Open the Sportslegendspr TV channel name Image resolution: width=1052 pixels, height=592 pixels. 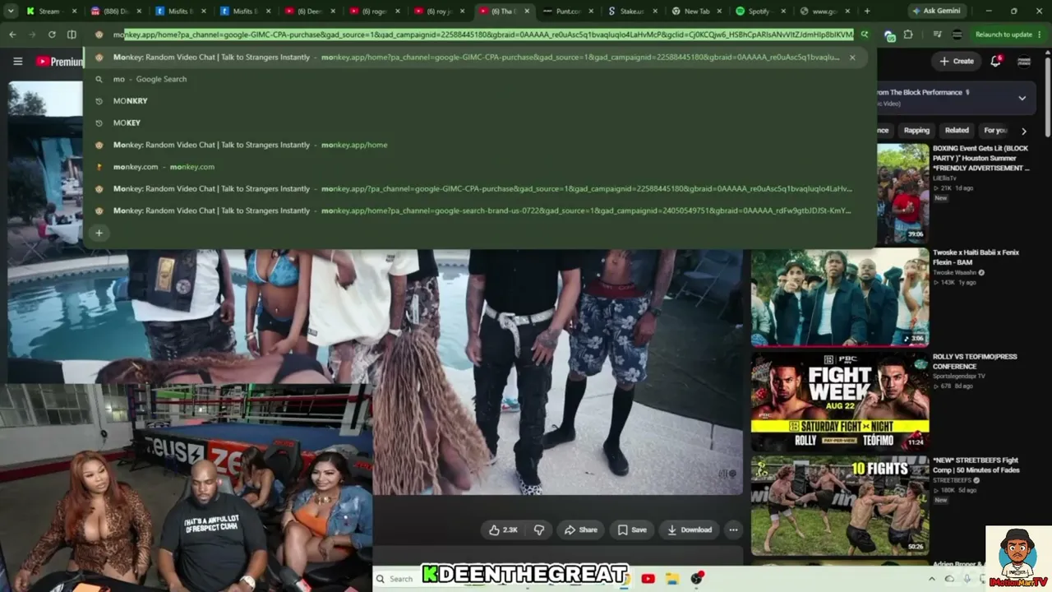point(959,376)
